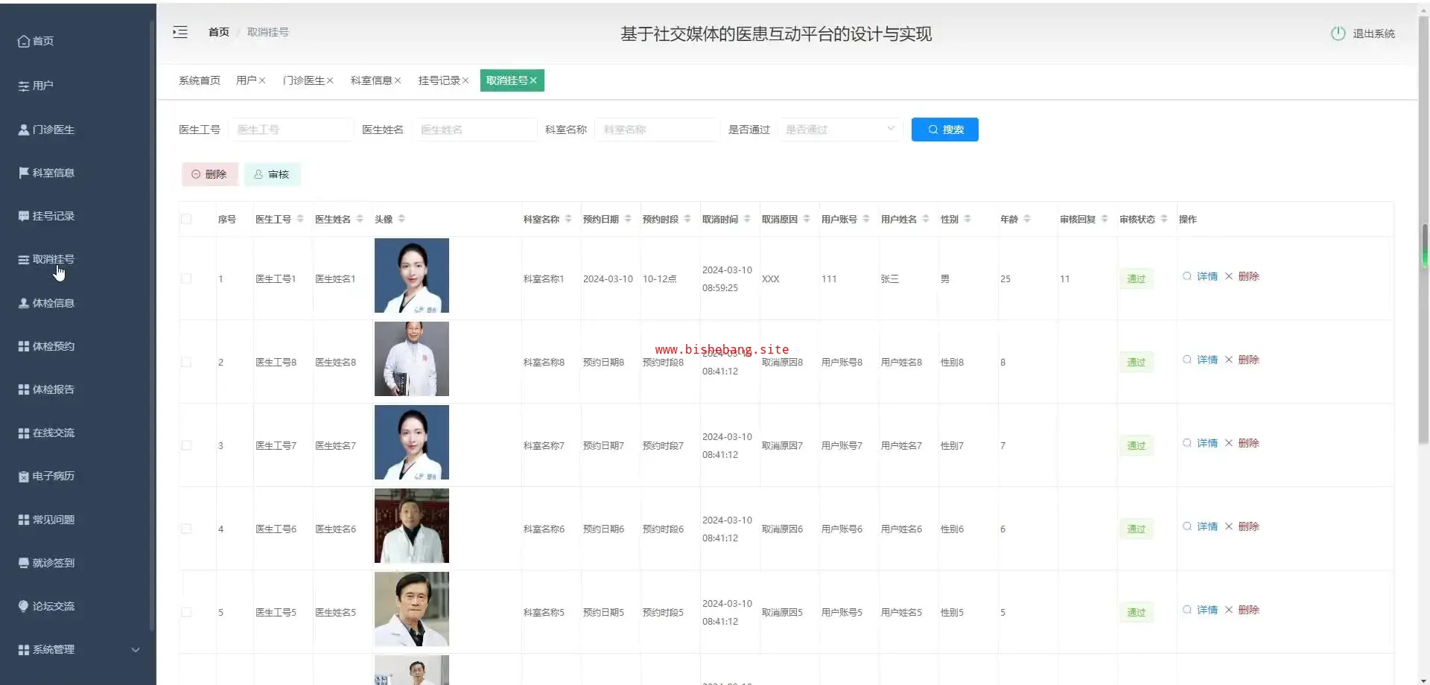Toggle the select-all checkbox in table header

coord(186,219)
